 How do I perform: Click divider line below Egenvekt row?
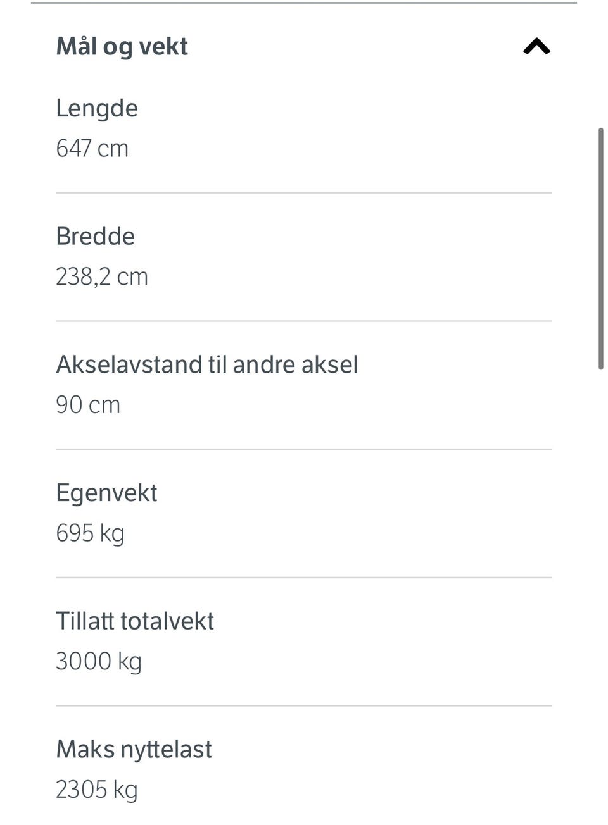tap(304, 578)
